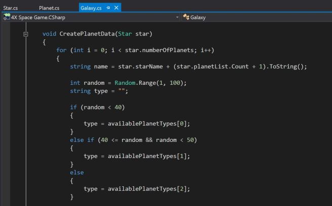Select the Galaxy.cs tab
332x206 pixels.
coord(91,8)
